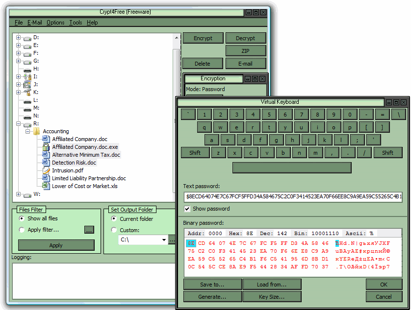Screen dimensions: 411x310
Task: Click the Decrypt button
Action: tap(246, 38)
